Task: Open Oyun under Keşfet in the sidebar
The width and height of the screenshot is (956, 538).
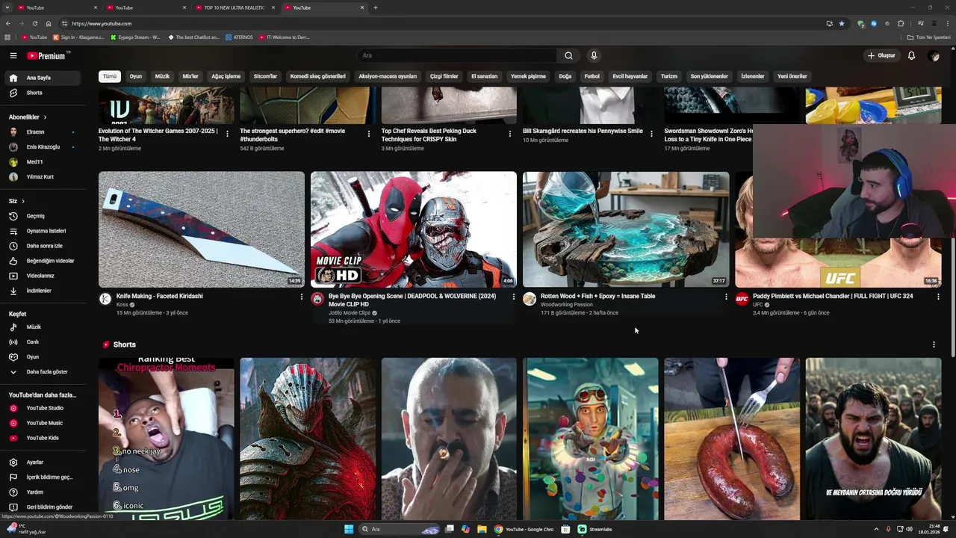Action: tap(43, 356)
